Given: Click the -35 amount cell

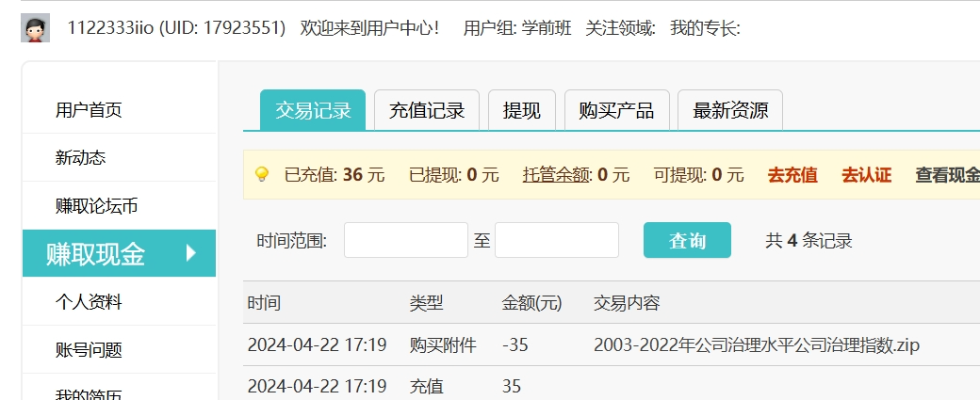Looking at the screenshot, I should 515,345.
